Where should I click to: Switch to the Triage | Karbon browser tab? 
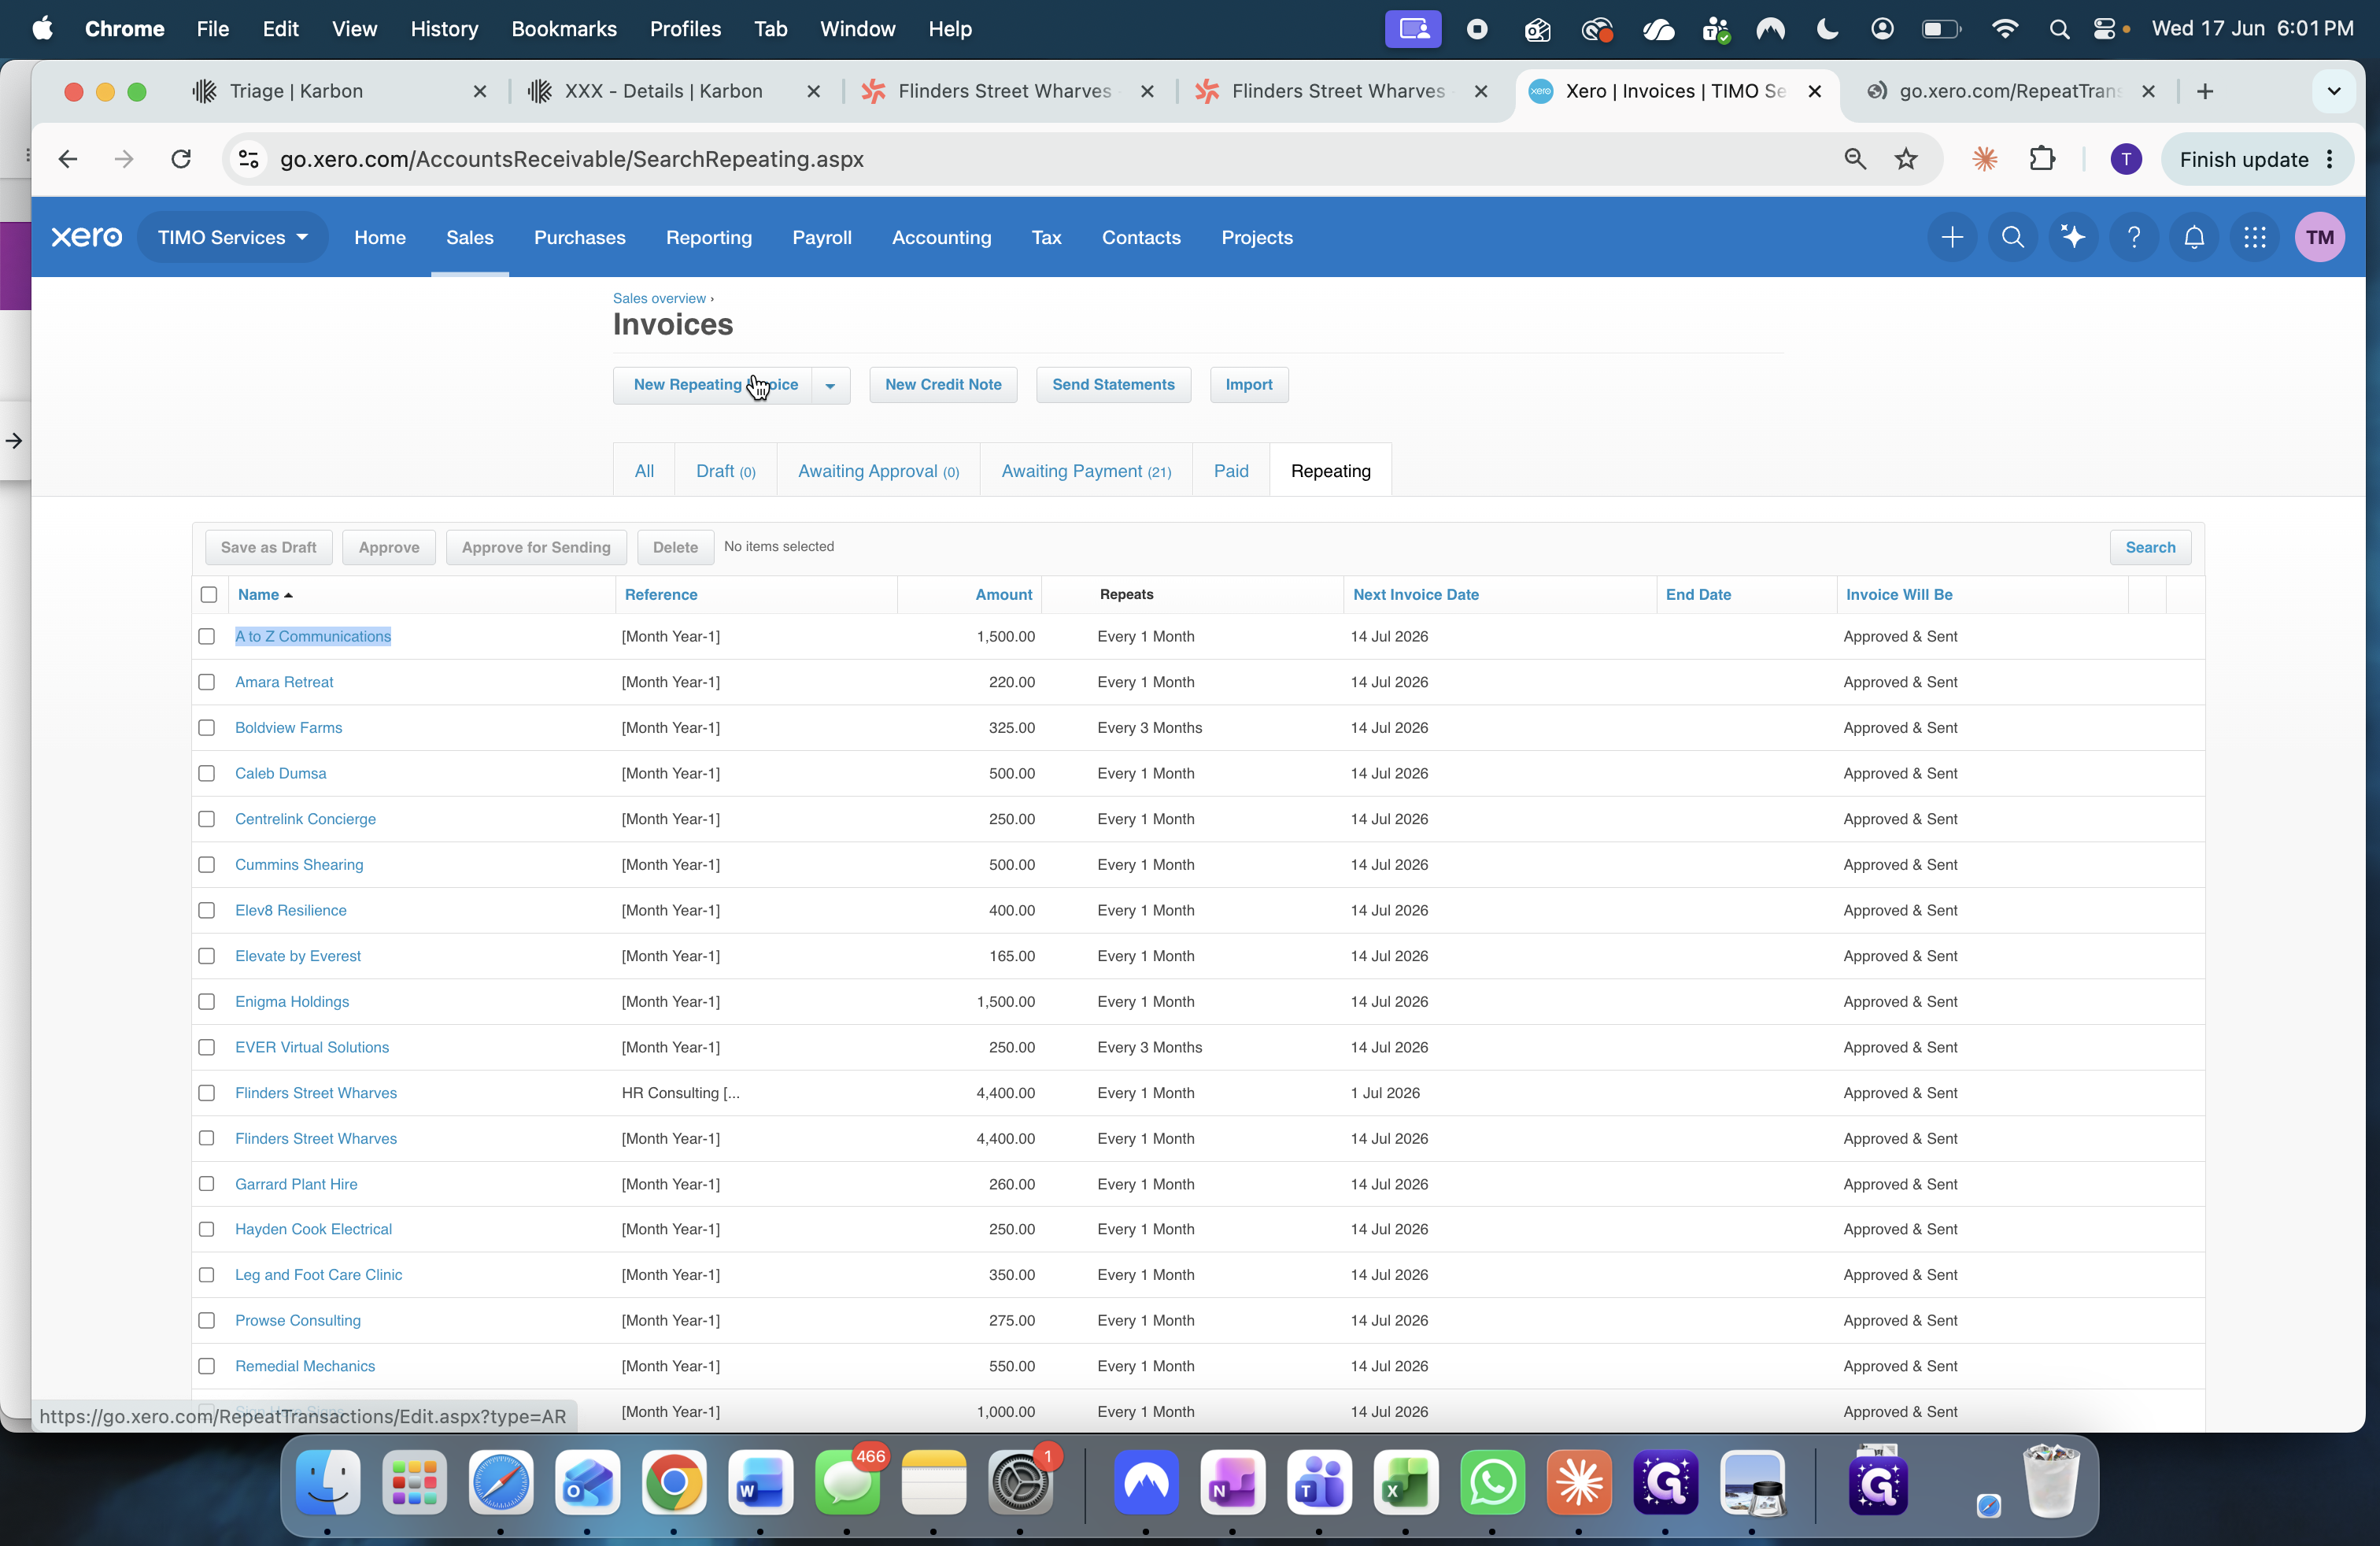pos(340,91)
